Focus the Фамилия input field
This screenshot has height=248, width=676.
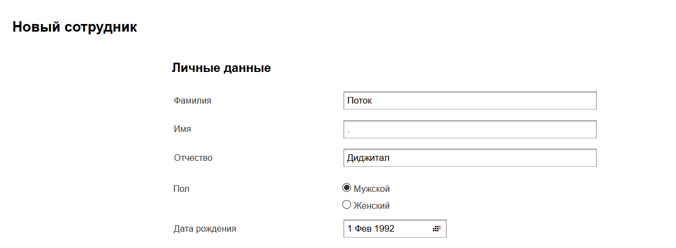coord(470,101)
